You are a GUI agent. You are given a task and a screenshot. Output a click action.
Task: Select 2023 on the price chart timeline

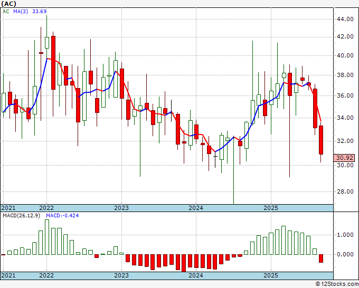121,208
